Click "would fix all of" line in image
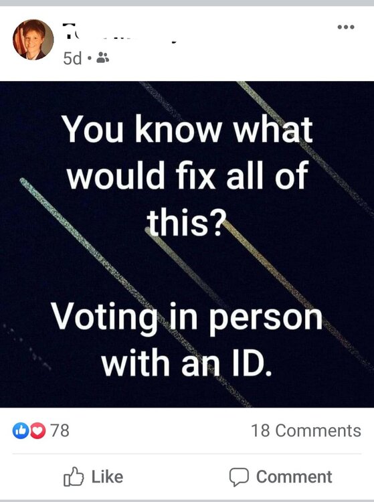374x502 pixels. [188, 175]
